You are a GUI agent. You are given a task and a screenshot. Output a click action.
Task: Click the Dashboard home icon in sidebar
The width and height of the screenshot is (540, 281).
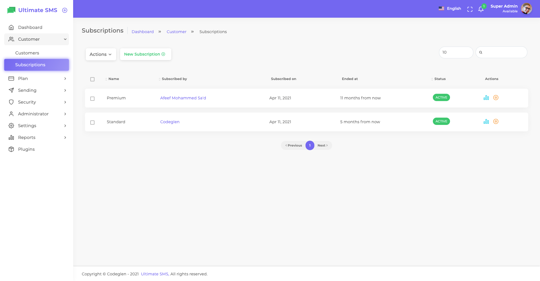tap(11, 28)
